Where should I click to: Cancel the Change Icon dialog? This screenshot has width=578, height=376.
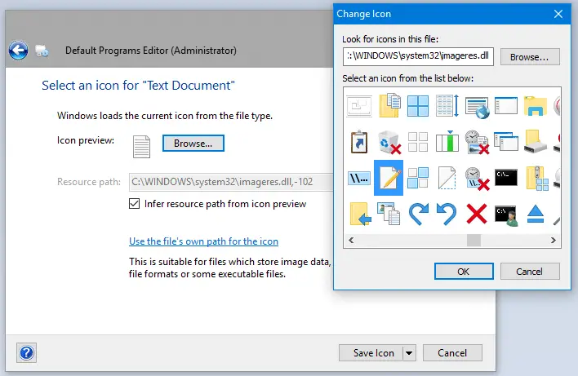[530, 272]
